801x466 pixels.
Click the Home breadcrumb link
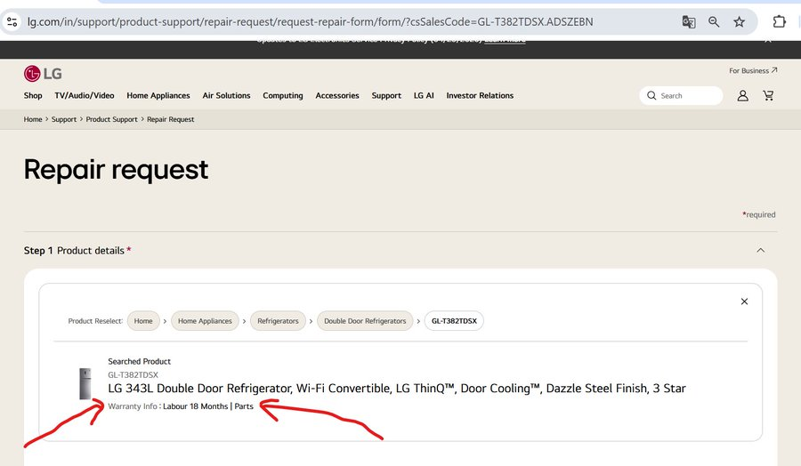[33, 119]
